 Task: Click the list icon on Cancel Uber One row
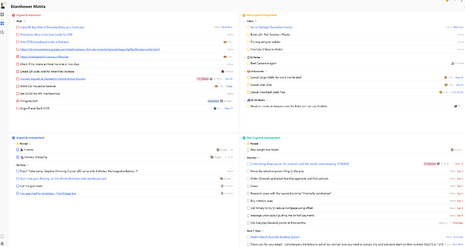pos(446,85)
